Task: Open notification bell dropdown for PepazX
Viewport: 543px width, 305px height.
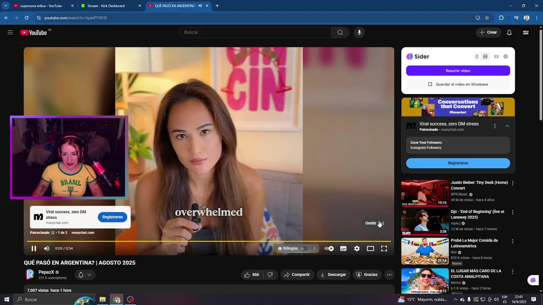Action: tap(85, 275)
